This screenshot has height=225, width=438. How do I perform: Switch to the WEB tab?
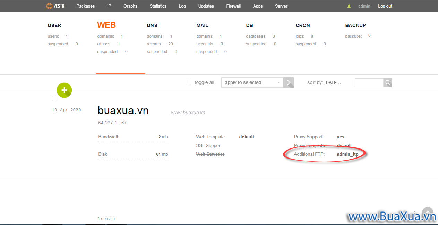coord(106,25)
